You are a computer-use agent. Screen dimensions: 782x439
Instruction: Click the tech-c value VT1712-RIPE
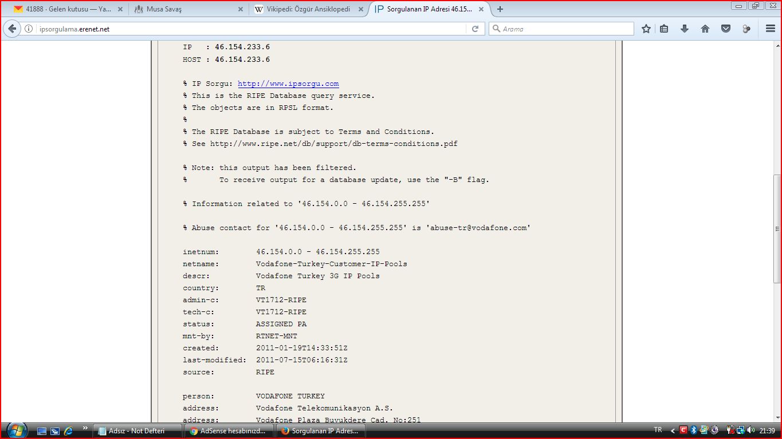click(281, 312)
